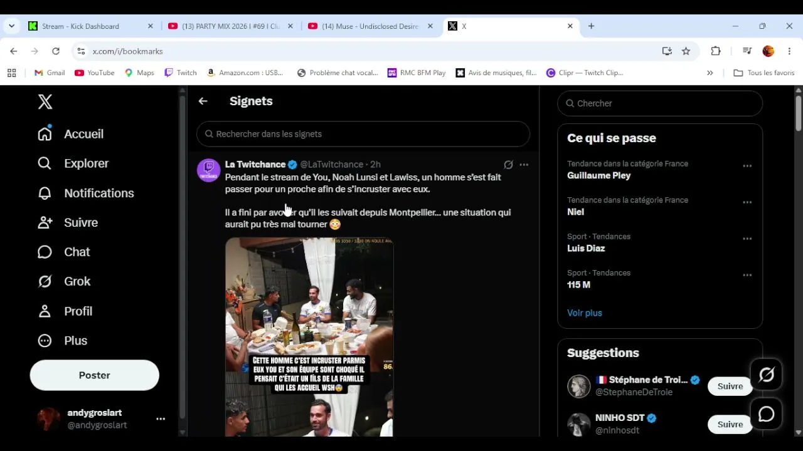Open the media controls icon
803x451 pixels.
(x=747, y=51)
